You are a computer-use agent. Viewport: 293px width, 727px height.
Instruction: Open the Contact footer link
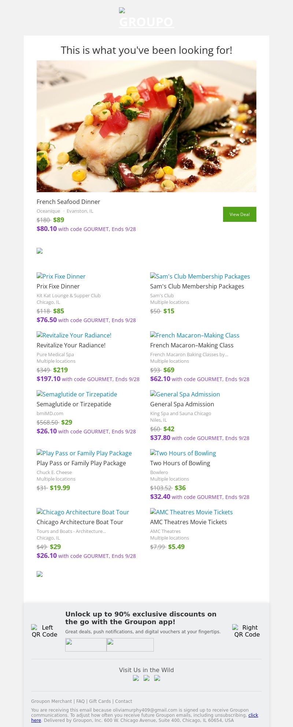coord(123,701)
